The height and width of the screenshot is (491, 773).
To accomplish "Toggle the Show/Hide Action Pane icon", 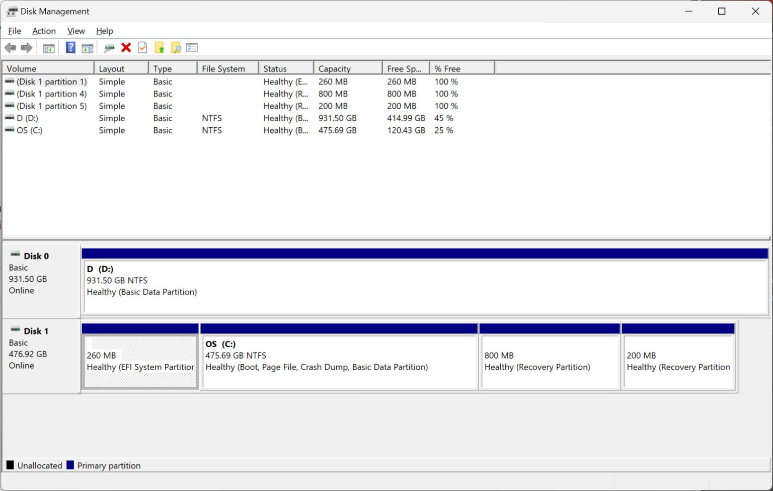I will tap(88, 47).
